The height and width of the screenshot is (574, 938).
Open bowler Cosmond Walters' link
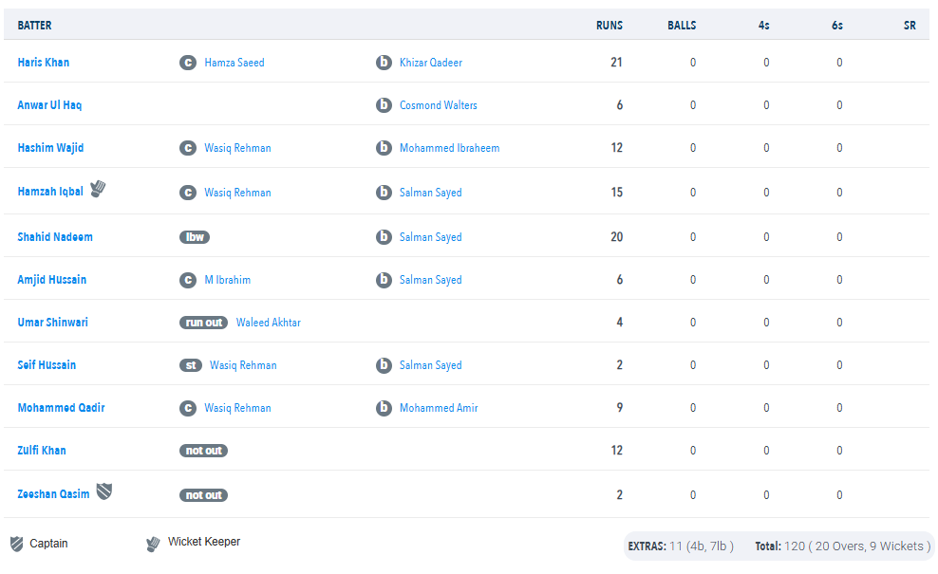coord(439,105)
